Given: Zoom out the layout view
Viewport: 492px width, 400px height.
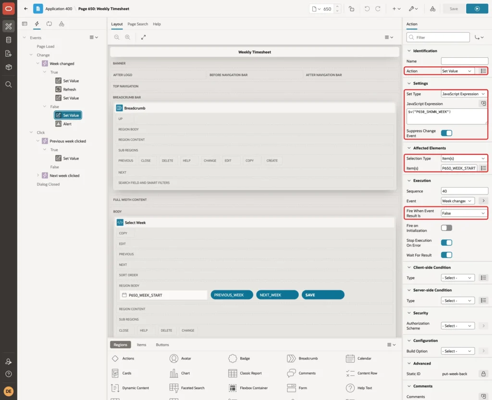Looking at the screenshot, I should 117,37.
